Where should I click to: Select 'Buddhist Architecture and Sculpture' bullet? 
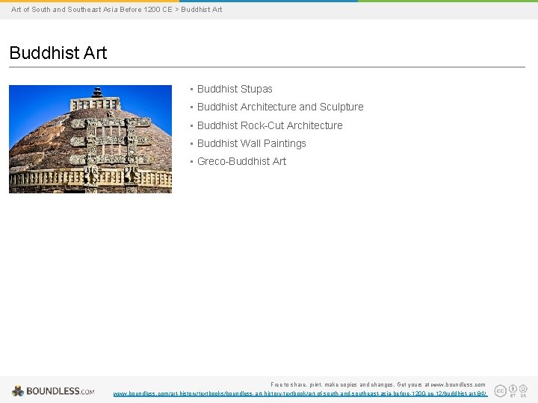280,107
